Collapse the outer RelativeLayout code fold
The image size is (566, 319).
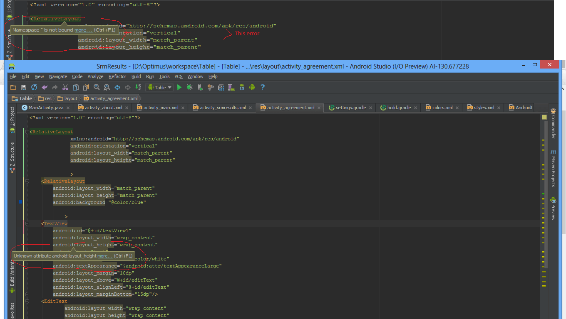tap(27, 131)
